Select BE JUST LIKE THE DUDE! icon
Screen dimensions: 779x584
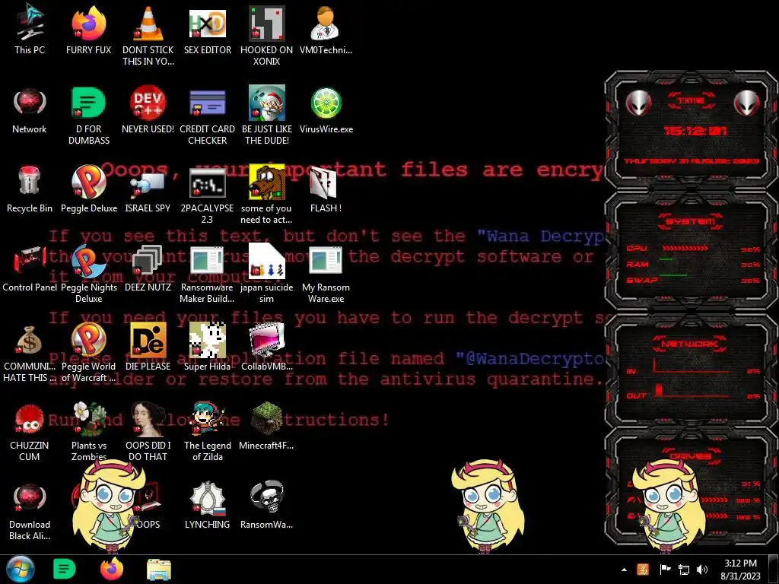tap(267, 103)
